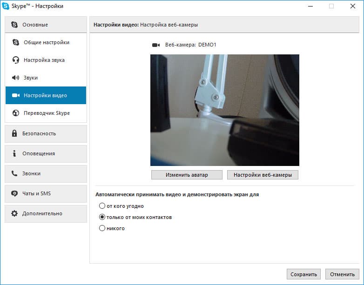Screen dimensions: 364x285
Task: Click the DEMO1 webcam name text
Action: [x=207, y=45]
